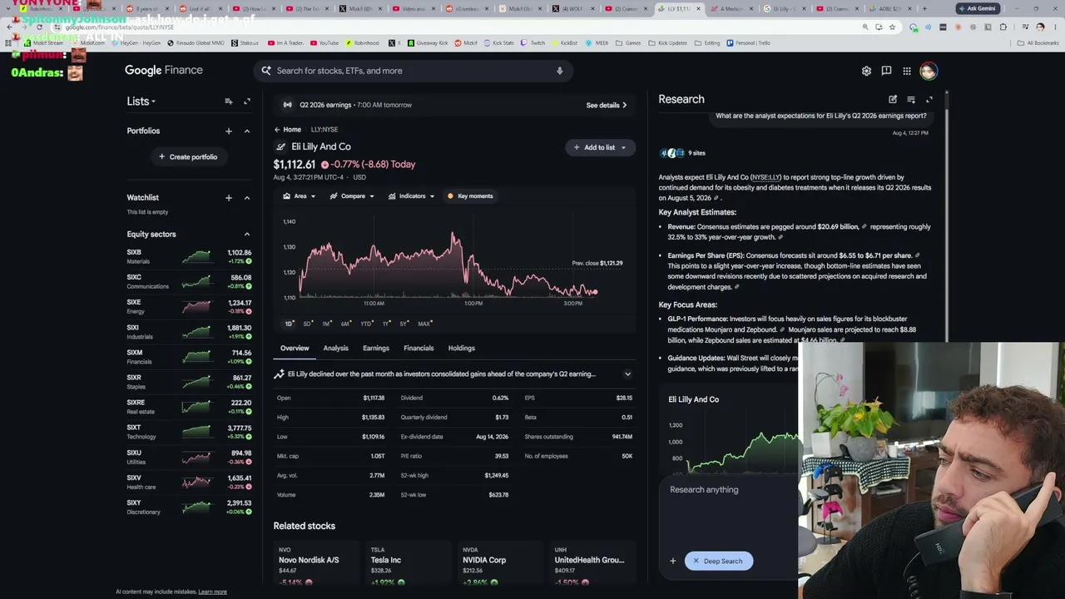Open Google Finance settings gear
This screenshot has width=1065, height=599.
(x=866, y=71)
